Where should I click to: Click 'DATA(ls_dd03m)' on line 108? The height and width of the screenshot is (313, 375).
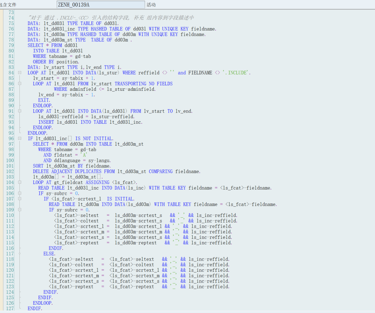[133, 205]
